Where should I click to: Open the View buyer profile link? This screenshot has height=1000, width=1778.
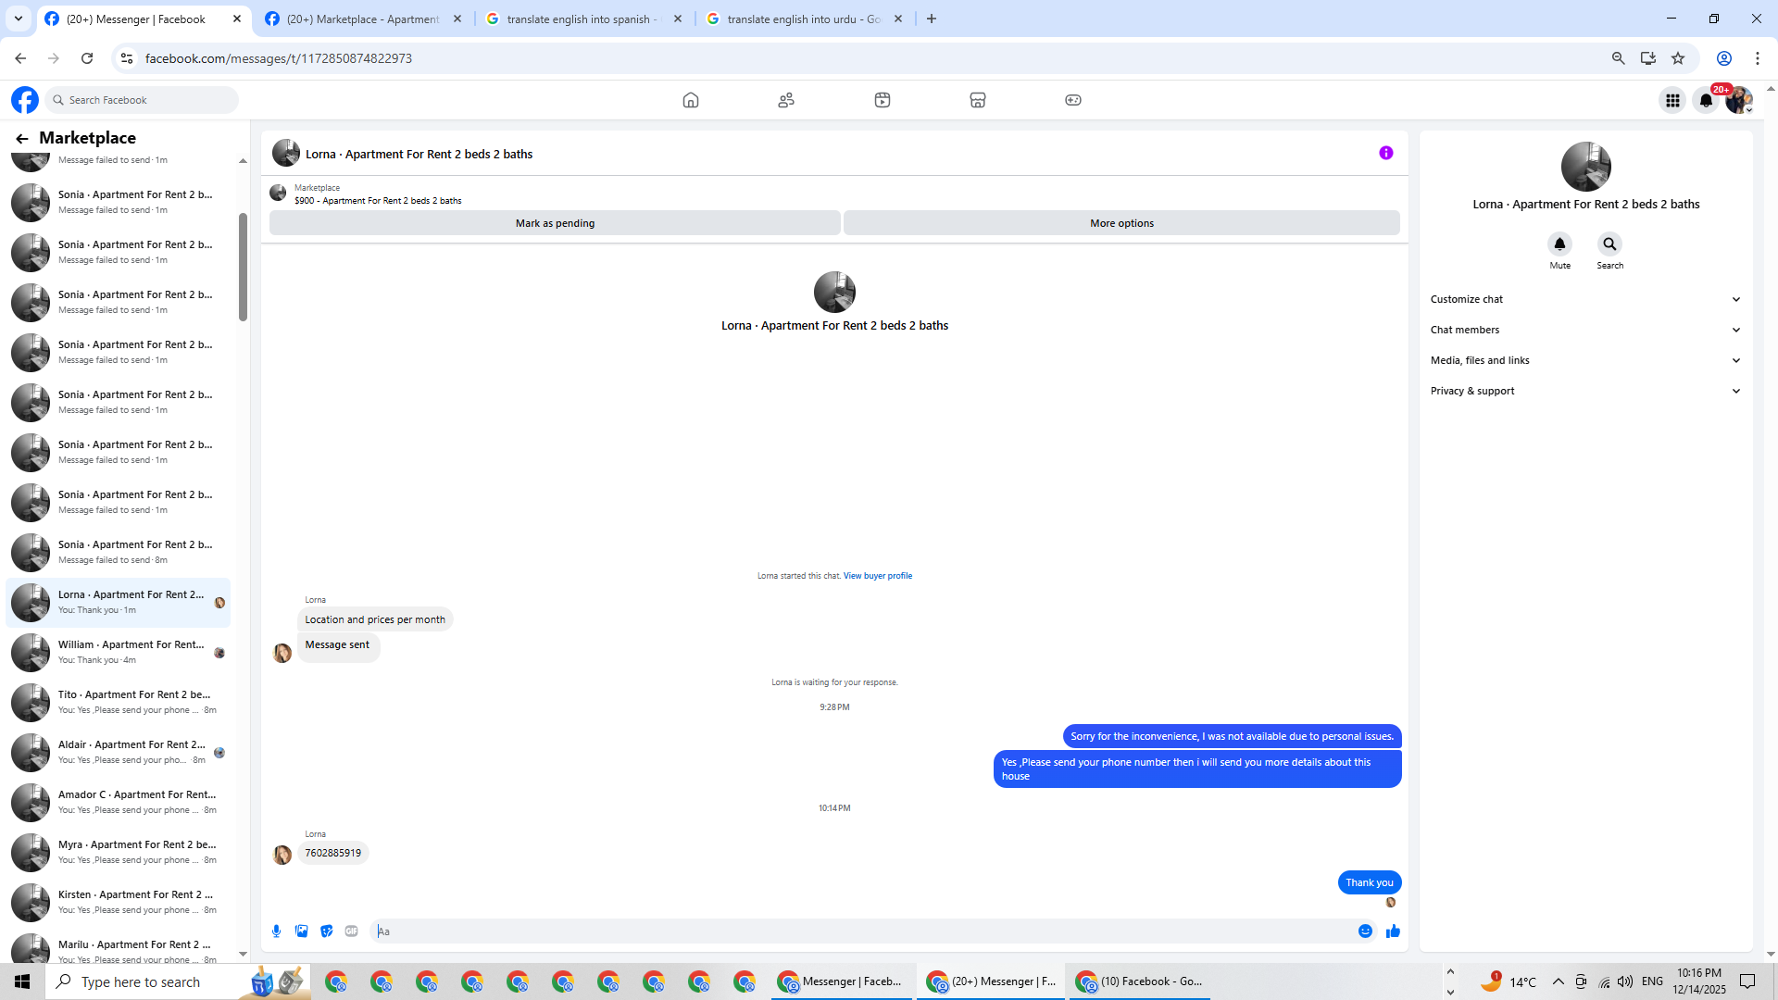tap(877, 576)
